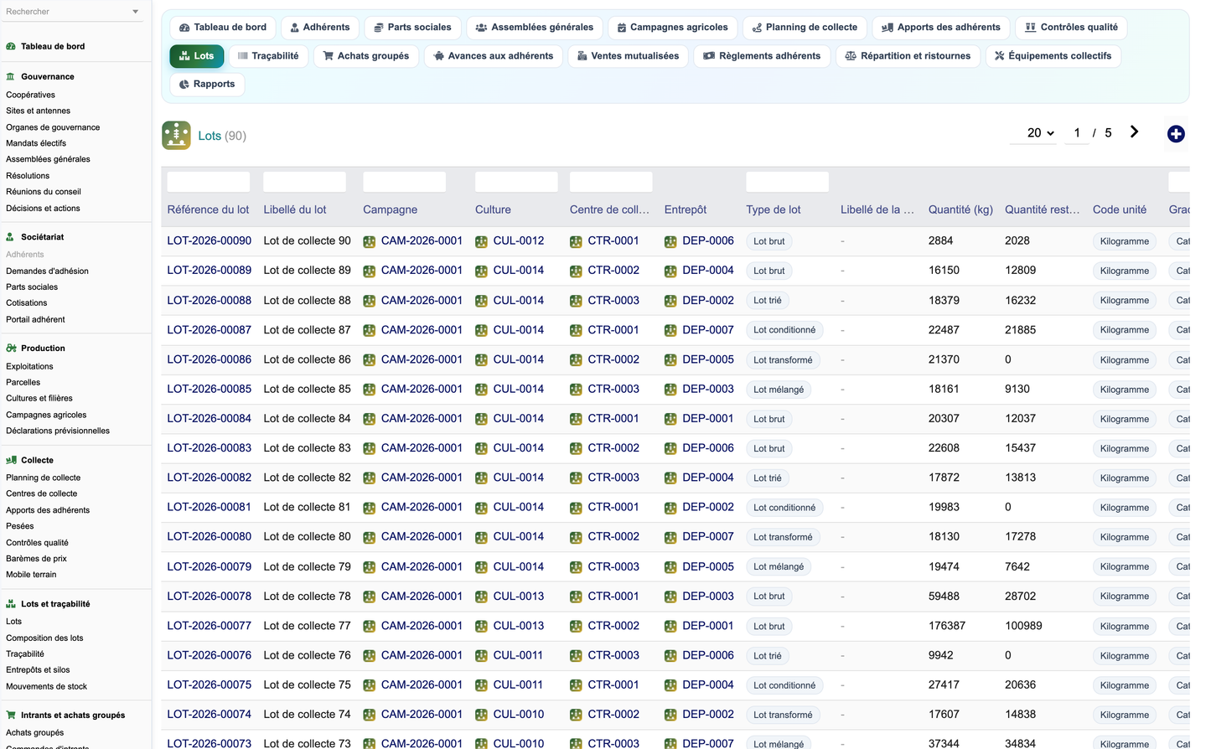Screen dimensions: 1211x749
Task: Open Entrepôts et silos in sidebar
Action: (x=38, y=670)
